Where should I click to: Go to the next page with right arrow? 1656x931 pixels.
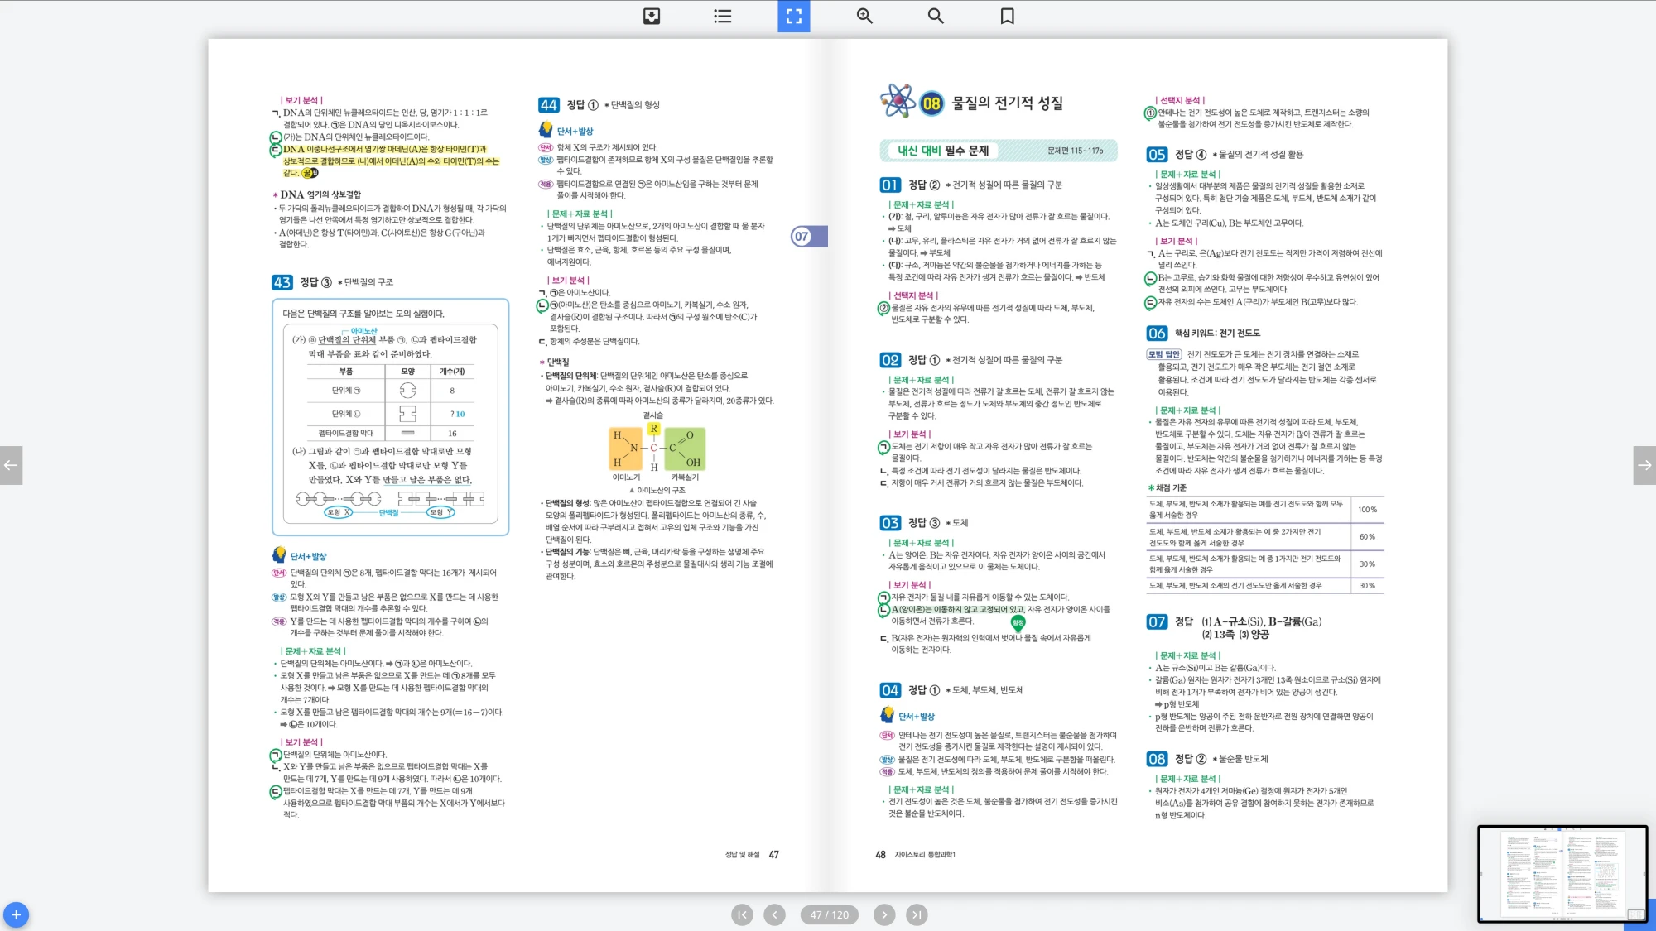coord(1644,465)
